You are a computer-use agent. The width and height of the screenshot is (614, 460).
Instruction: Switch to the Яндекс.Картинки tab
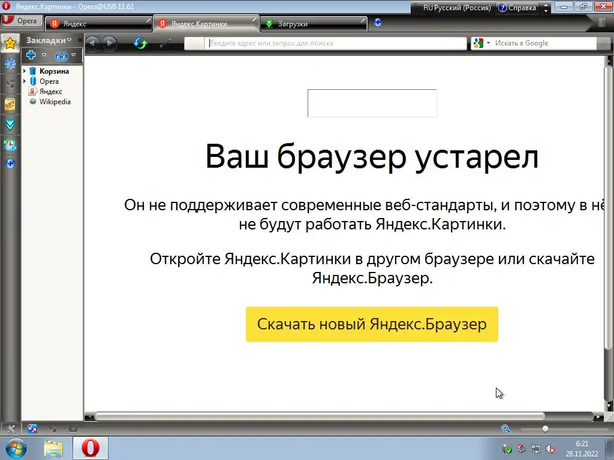point(206,23)
